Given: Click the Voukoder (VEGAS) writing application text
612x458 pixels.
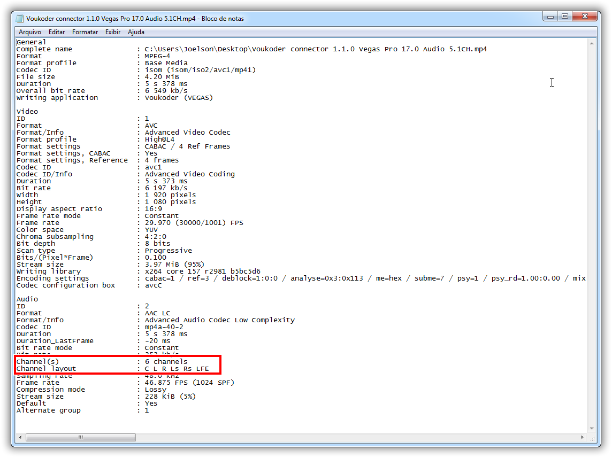Looking at the screenshot, I should [x=179, y=98].
